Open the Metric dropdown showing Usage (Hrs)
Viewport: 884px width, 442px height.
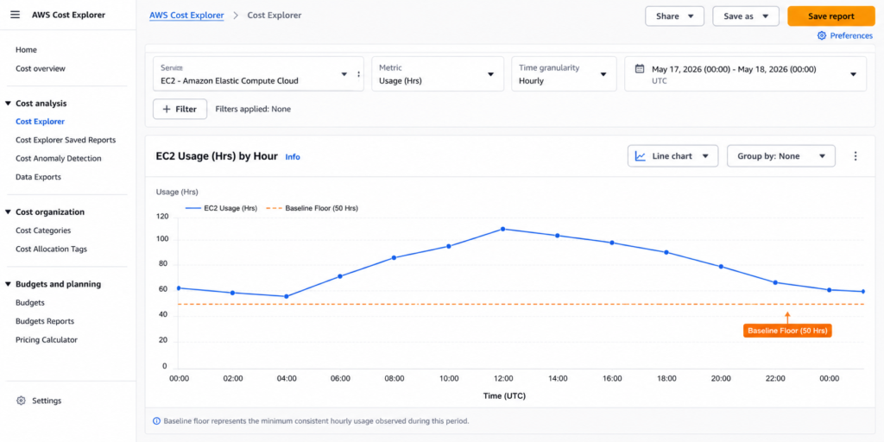pyautogui.click(x=438, y=74)
